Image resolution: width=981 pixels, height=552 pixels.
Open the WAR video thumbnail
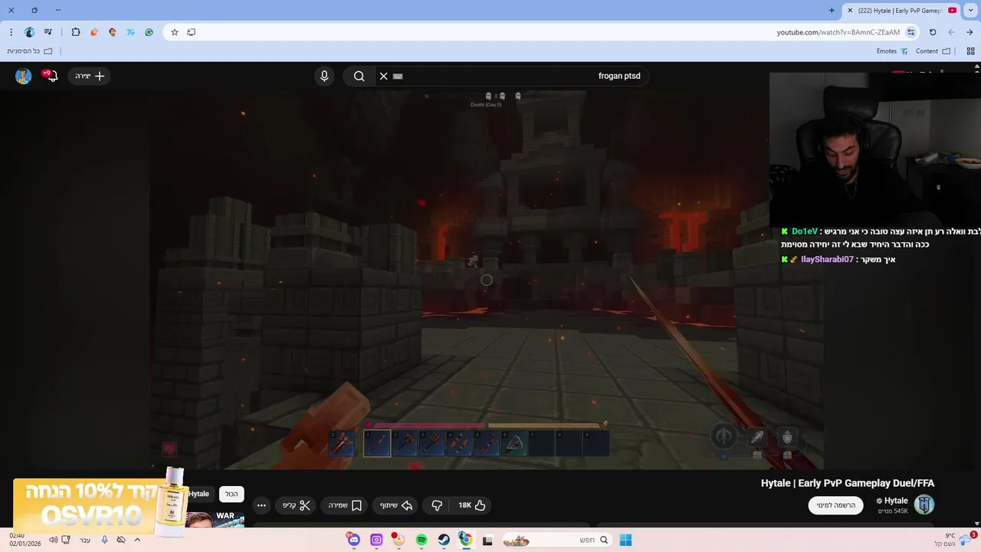click(x=215, y=519)
